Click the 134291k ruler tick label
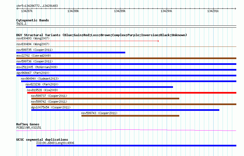Screen dimensions: 244x156 213,11
